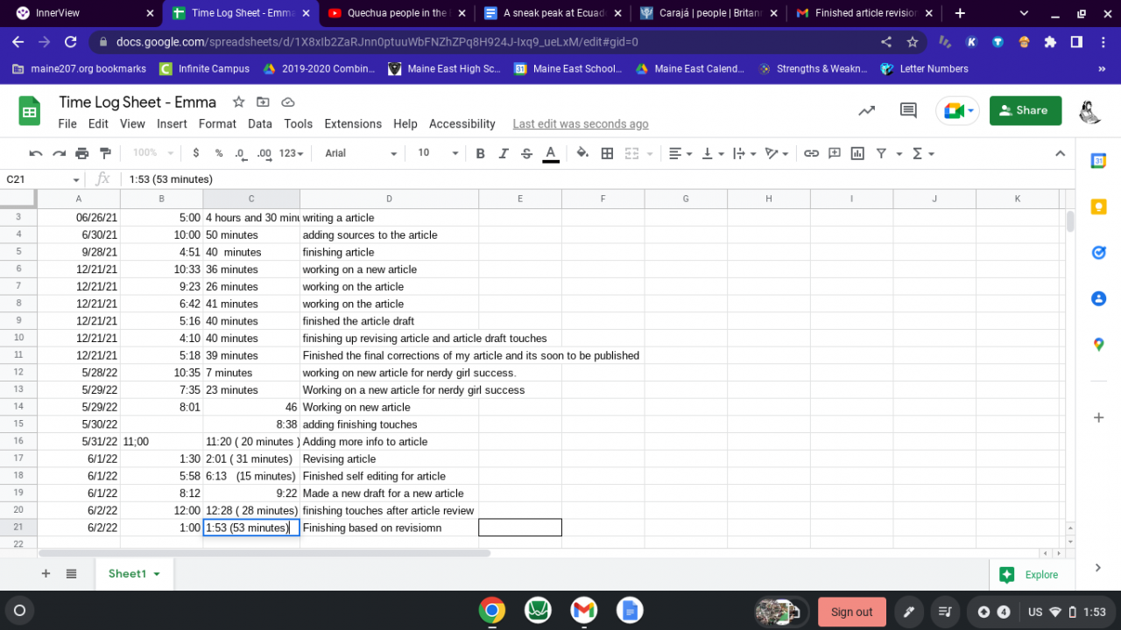Open Google Tasks in the side panel

point(1098,253)
